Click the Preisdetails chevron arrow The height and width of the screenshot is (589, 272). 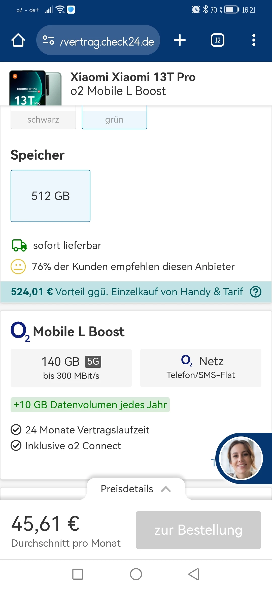pos(166,489)
